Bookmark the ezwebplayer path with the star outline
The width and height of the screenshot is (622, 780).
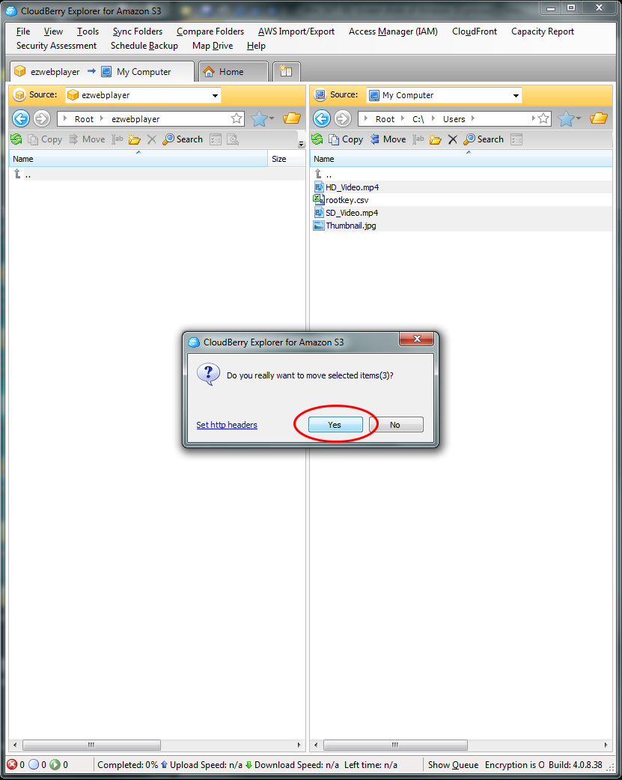point(237,119)
